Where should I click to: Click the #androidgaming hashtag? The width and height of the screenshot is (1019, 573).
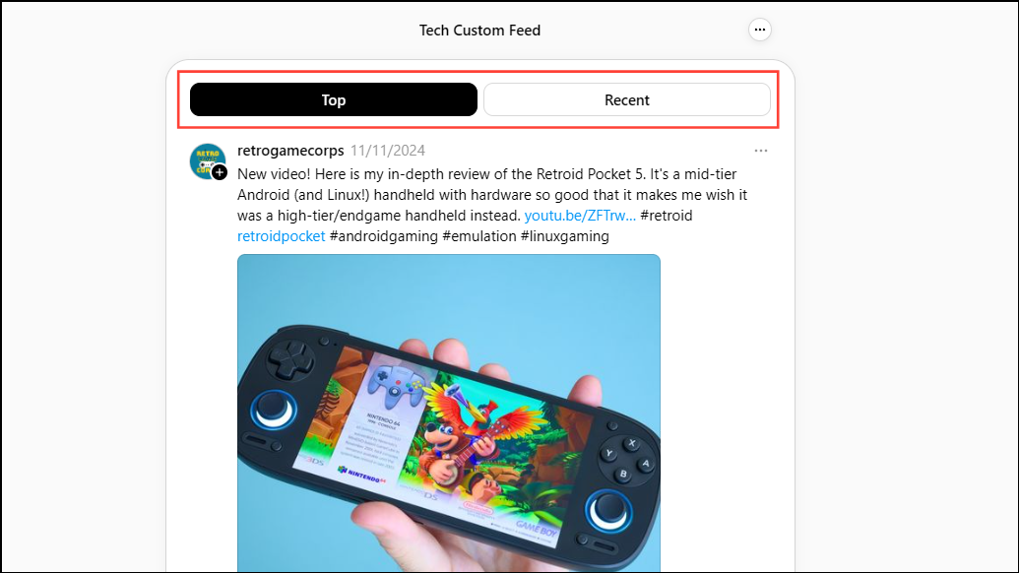point(383,236)
